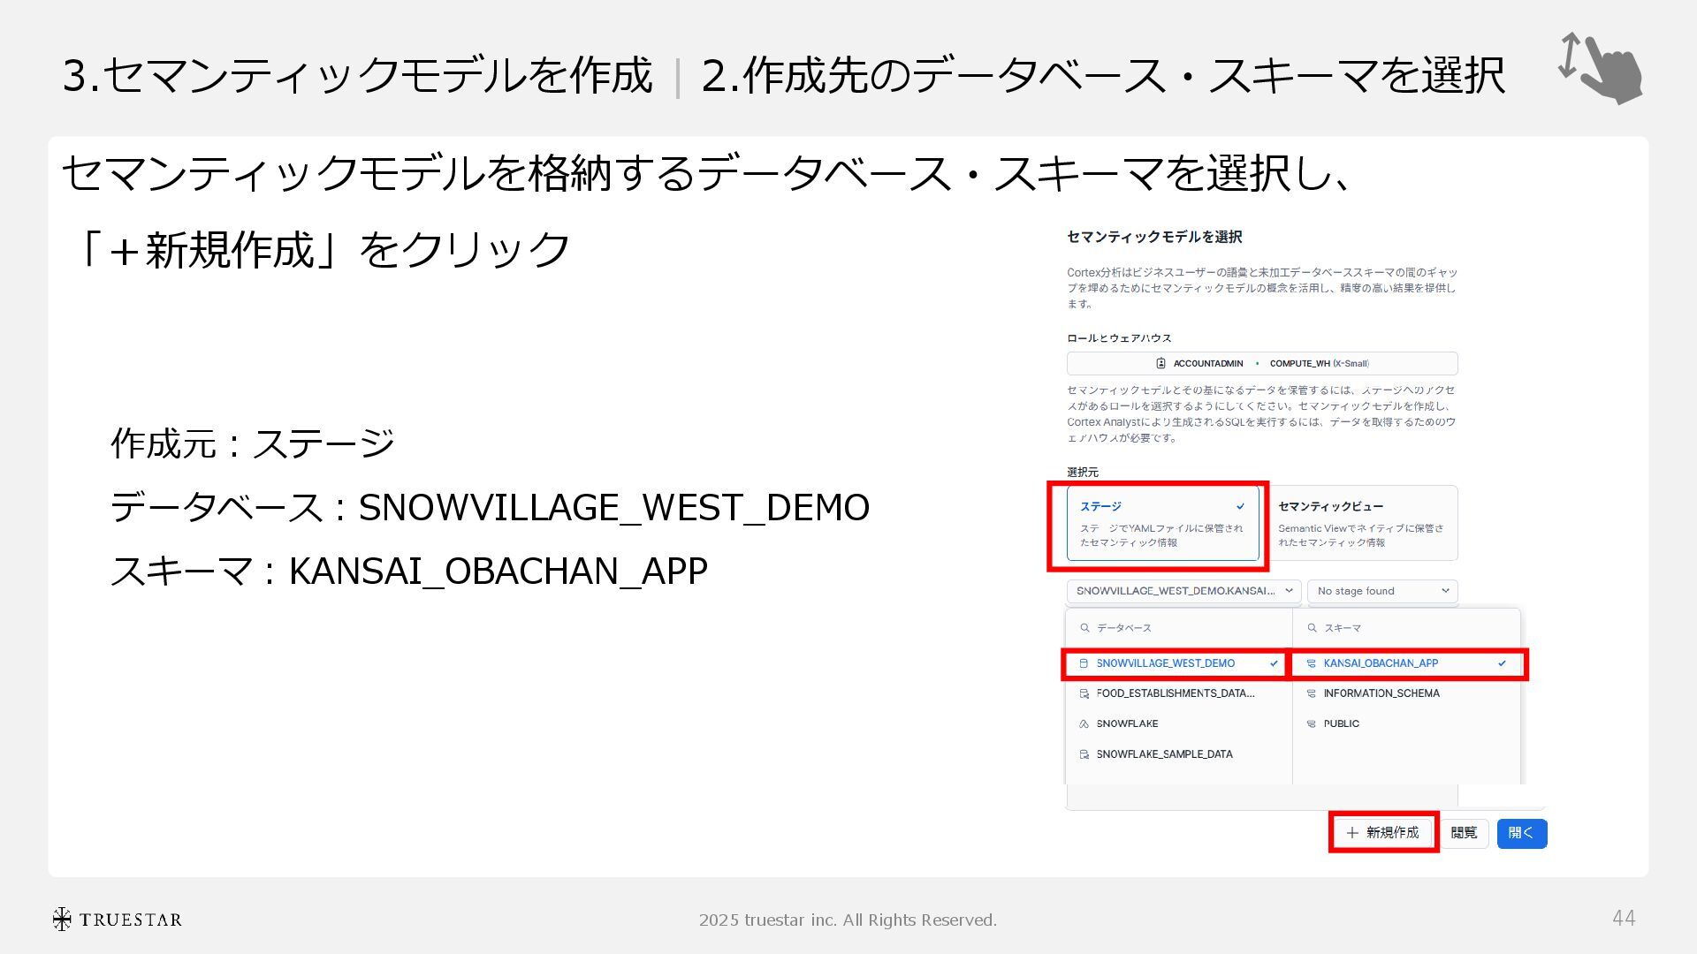Select the セマンティックビュー source card
1697x954 pixels.
[1361, 523]
